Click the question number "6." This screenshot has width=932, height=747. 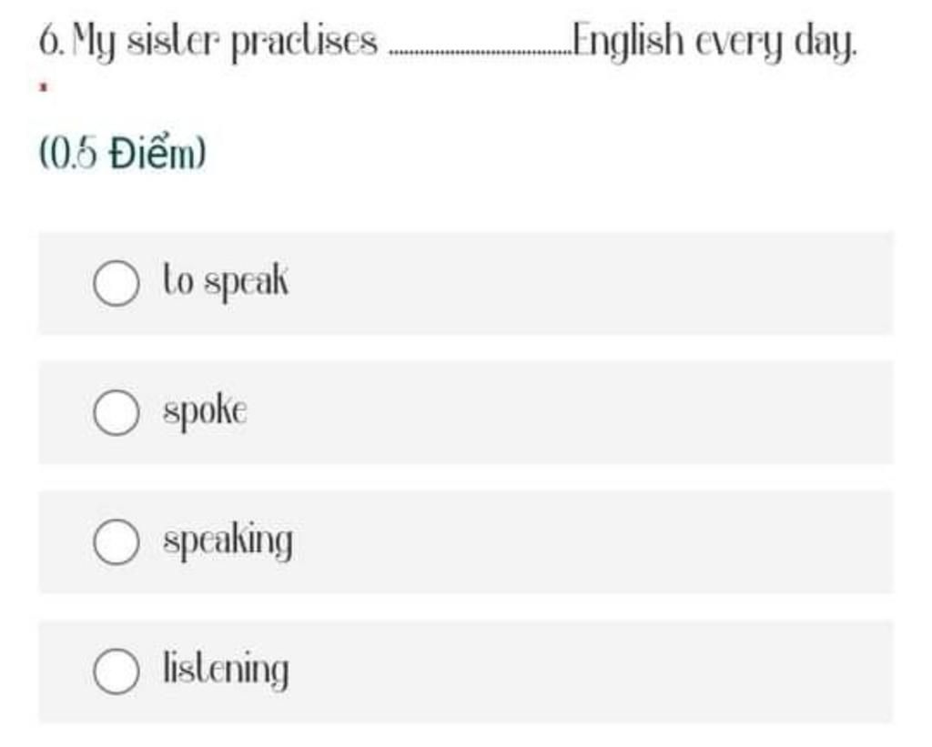pyautogui.click(x=52, y=42)
